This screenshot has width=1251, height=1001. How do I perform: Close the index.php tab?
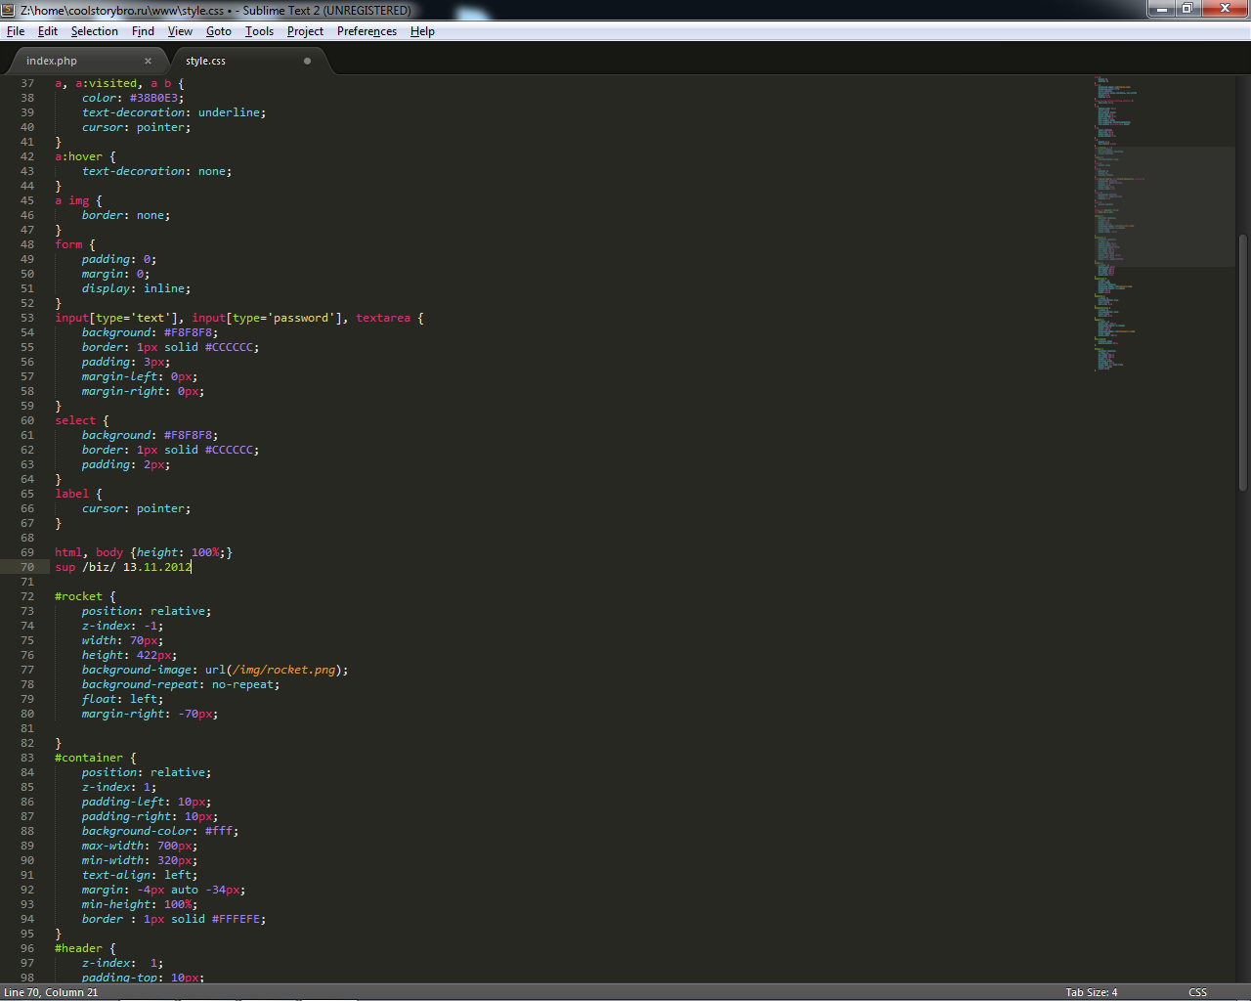click(x=148, y=61)
